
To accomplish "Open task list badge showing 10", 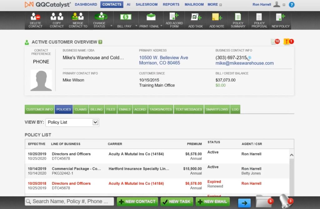I will (275, 42).
